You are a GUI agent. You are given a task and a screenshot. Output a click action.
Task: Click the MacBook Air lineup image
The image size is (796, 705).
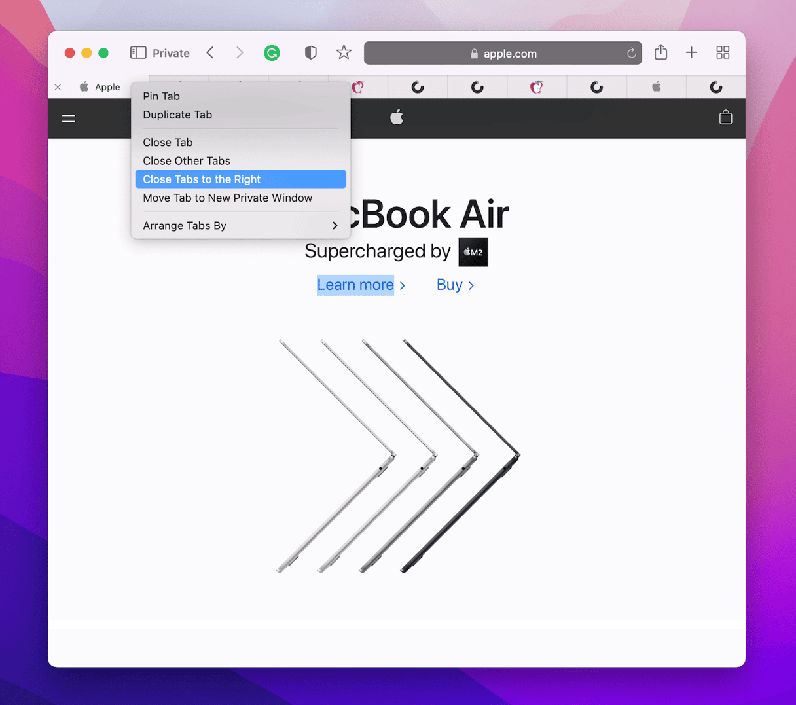click(x=398, y=456)
